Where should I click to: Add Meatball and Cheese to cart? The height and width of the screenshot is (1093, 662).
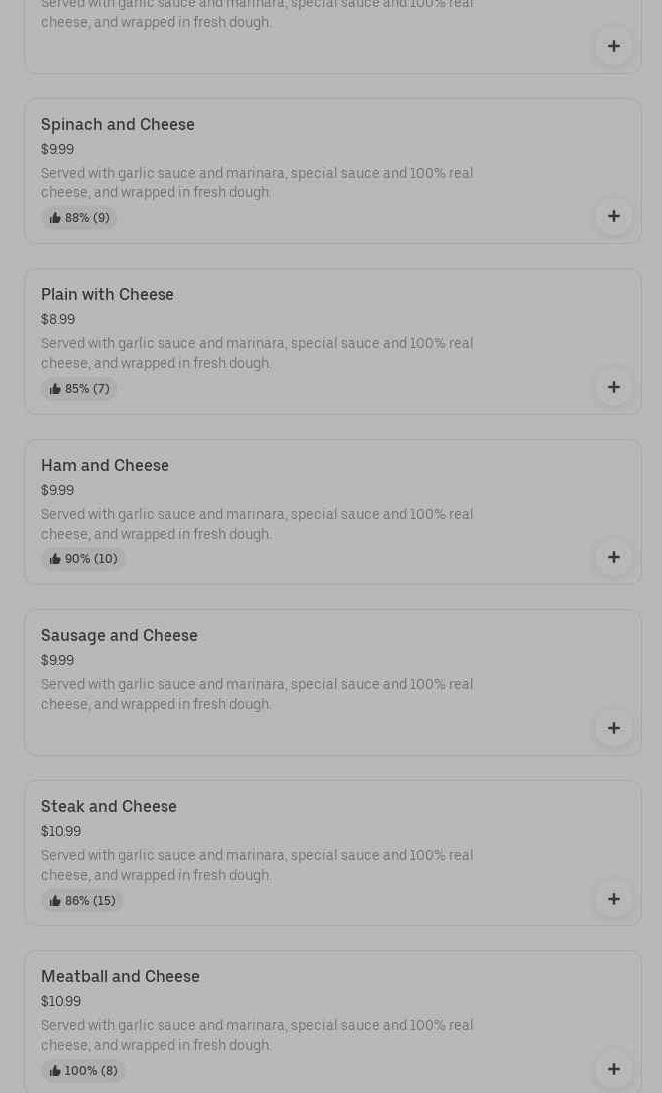[x=613, y=1069]
